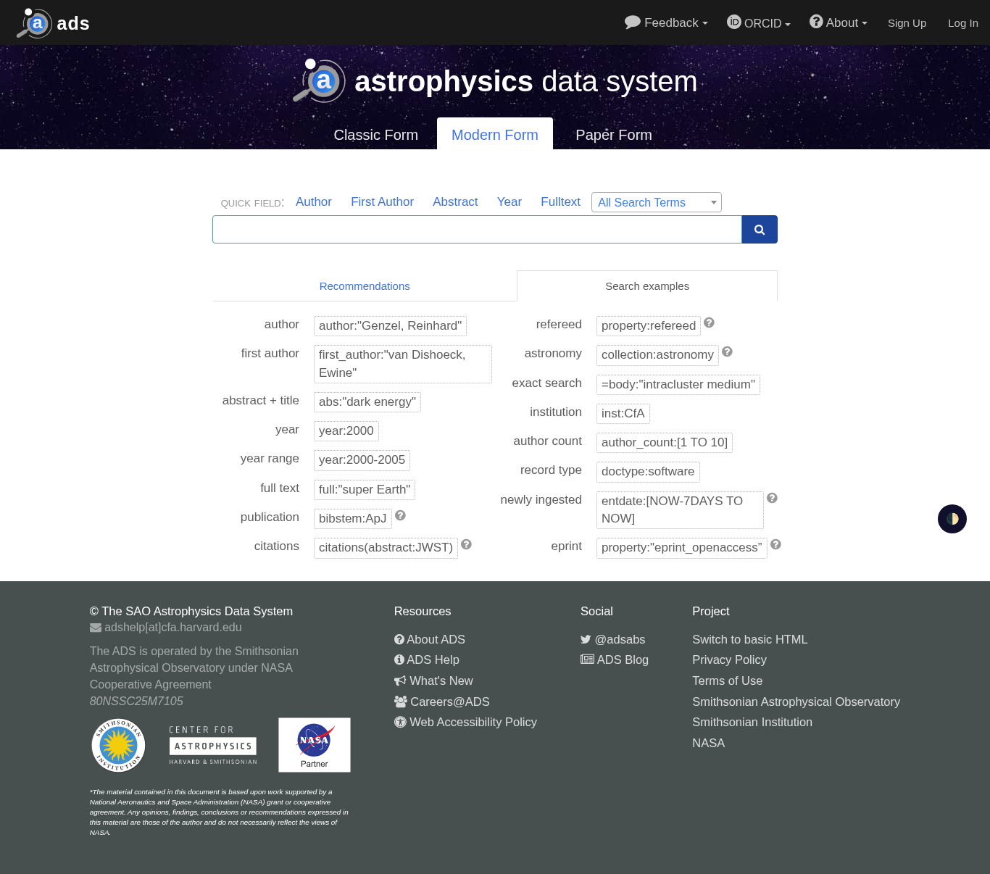This screenshot has width=990, height=874.
Task: Click help icon beside eprint_openaccess example
Action: [775, 544]
